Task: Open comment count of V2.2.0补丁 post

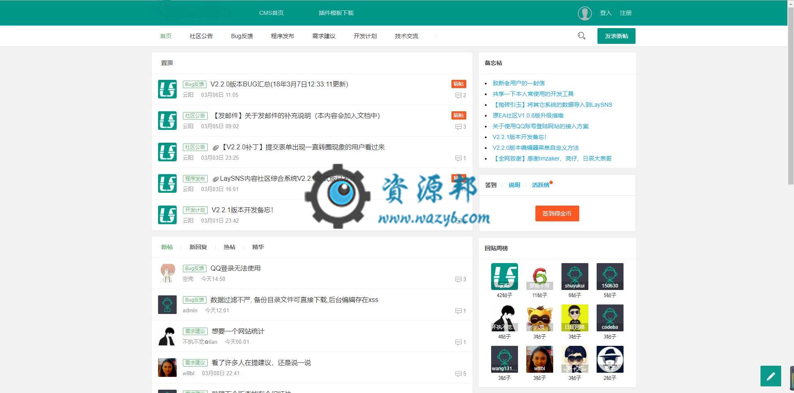Action: pos(461,158)
